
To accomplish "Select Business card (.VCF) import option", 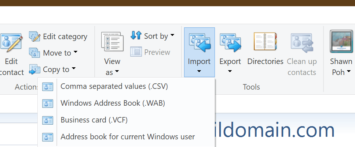I will [126, 120].
